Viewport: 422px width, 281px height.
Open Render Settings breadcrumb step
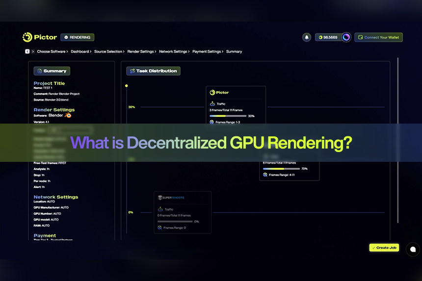pyautogui.click(x=141, y=51)
